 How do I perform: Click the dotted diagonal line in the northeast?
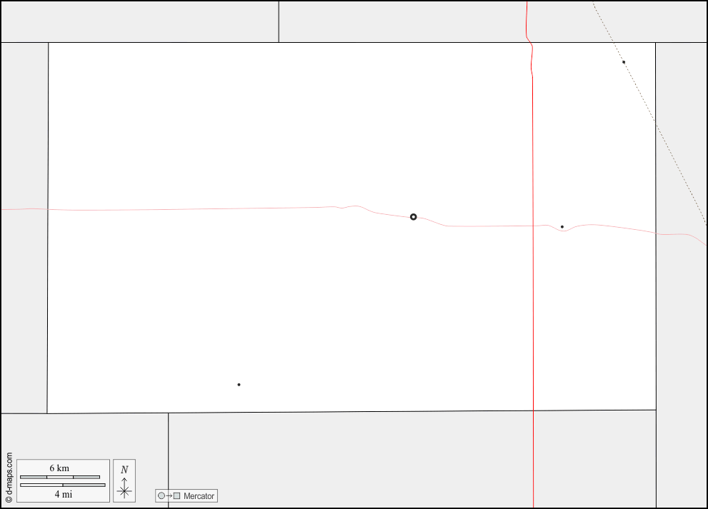pyautogui.click(x=650, y=113)
